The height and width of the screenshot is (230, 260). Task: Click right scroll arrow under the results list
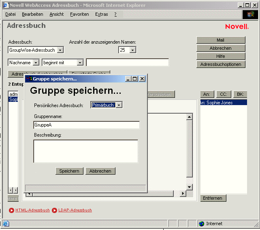[15, 190]
